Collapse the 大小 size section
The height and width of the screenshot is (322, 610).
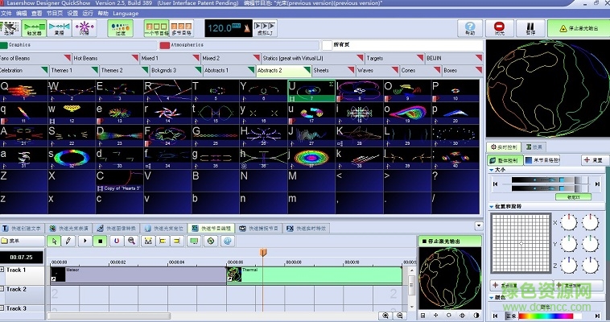492,171
